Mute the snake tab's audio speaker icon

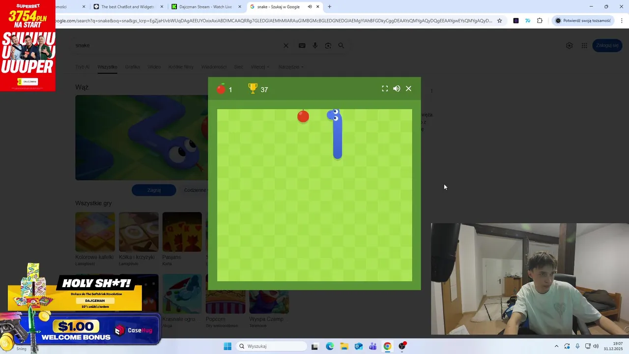[x=310, y=7]
